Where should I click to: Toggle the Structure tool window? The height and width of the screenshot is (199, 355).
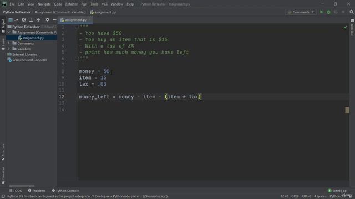(x=3, y=152)
